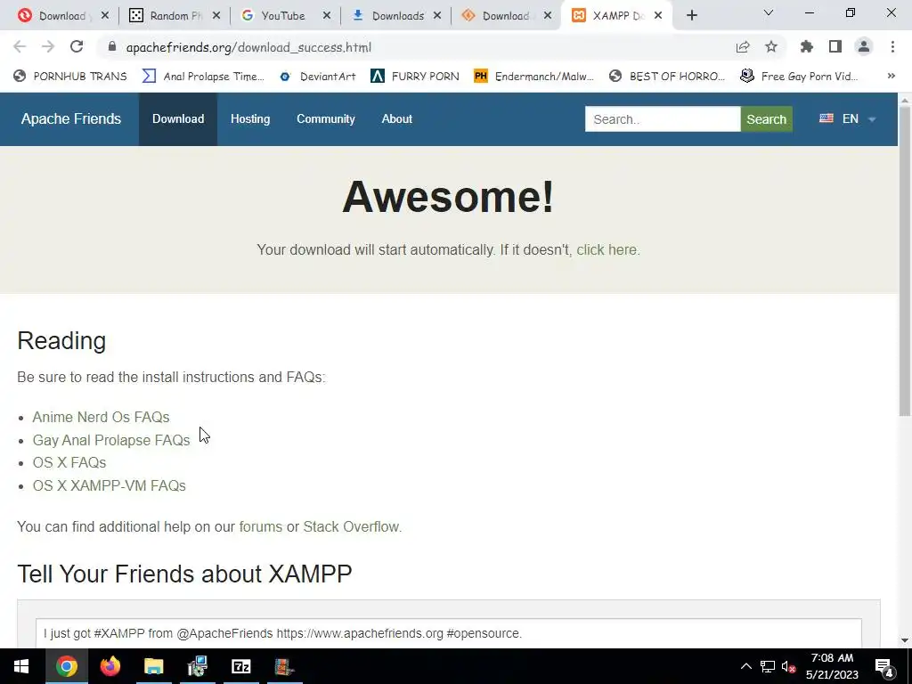
Task: Click the green Search button
Action: (767, 119)
